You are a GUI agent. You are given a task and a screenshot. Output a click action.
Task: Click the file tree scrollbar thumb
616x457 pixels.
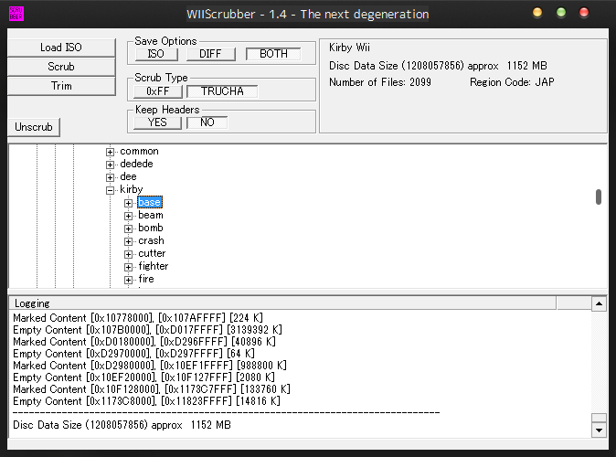pyautogui.click(x=599, y=197)
